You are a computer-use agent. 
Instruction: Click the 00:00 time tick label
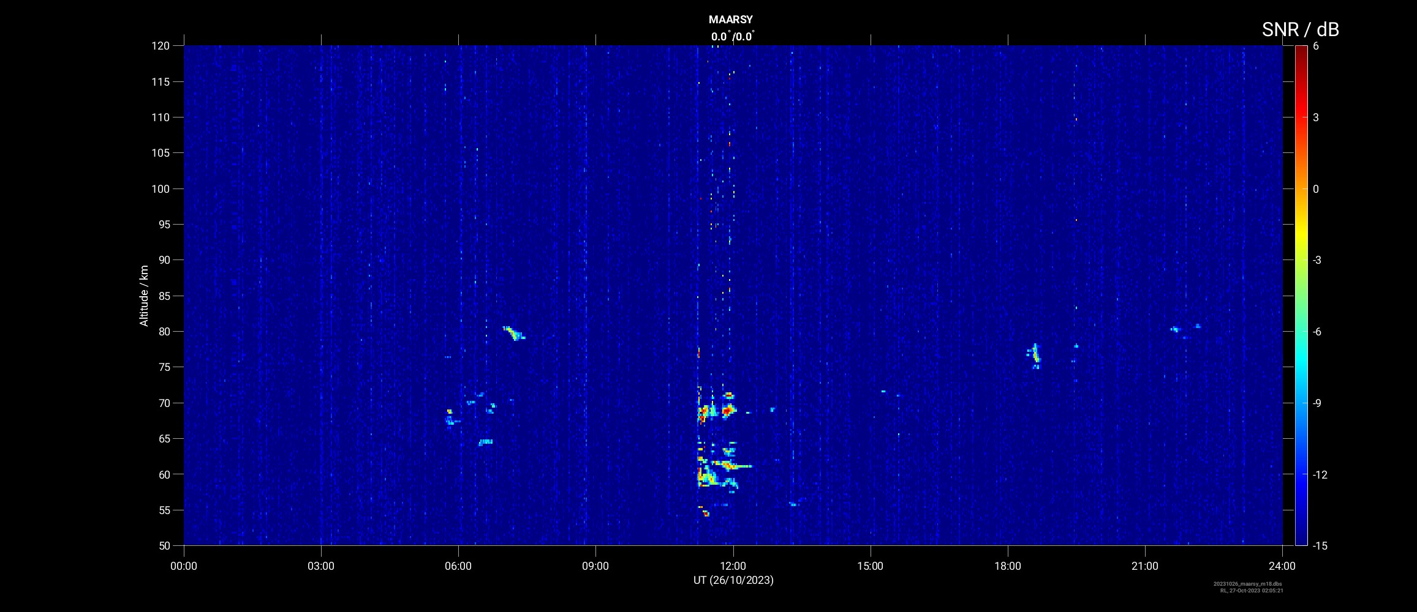pyautogui.click(x=184, y=566)
